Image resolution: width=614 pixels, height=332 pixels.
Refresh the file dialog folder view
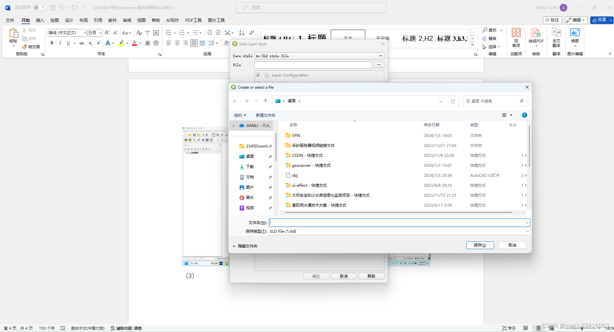(453, 101)
